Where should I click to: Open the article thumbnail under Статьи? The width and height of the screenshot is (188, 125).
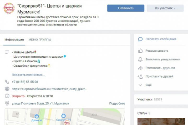point(161,121)
